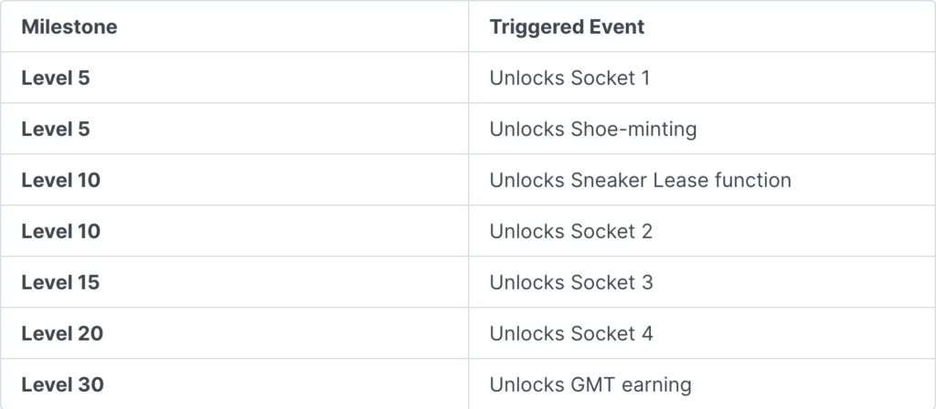Select the Unlocks Socket 2 cell

(x=702, y=231)
